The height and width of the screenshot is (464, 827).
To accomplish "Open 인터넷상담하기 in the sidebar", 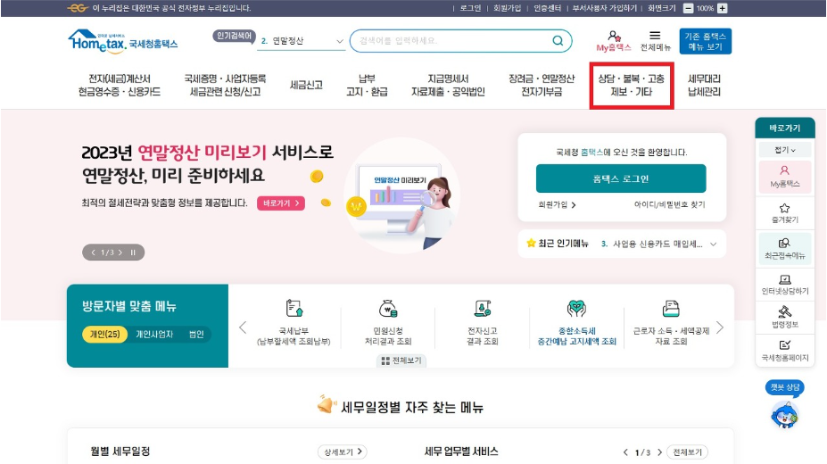I will [785, 285].
